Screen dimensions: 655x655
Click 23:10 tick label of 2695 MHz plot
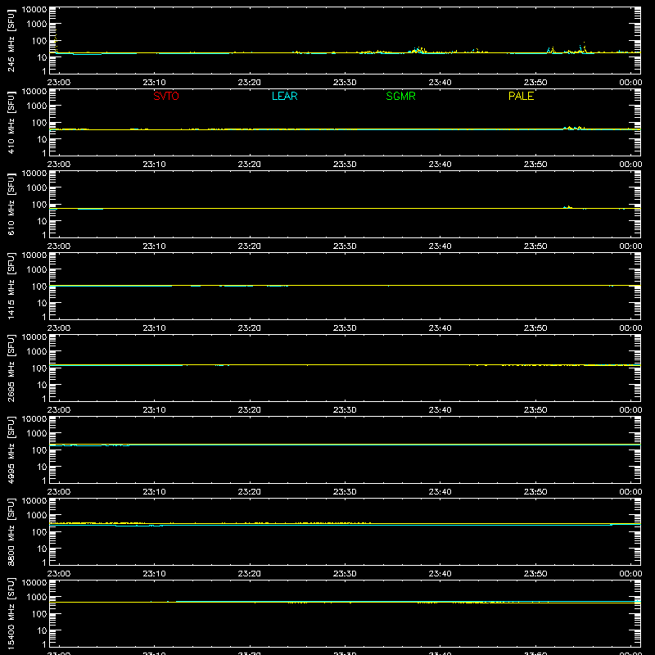(154, 410)
